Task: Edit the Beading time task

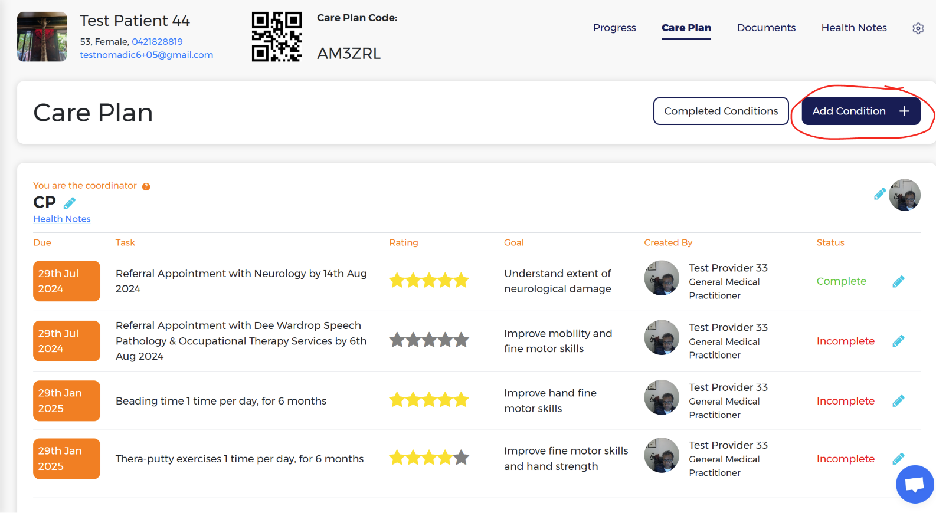Action: (x=898, y=402)
